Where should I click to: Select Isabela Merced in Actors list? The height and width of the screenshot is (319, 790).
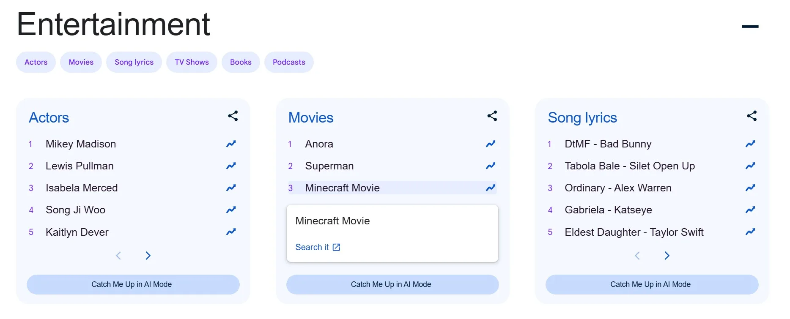point(82,188)
